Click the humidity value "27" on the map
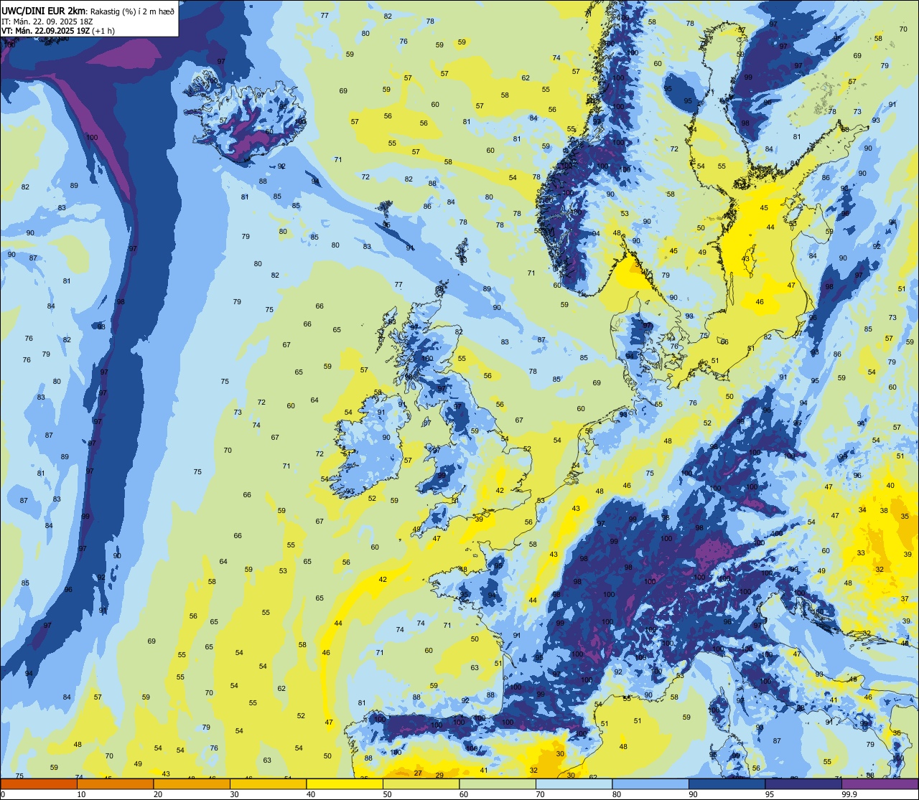The image size is (919, 800). (418, 773)
